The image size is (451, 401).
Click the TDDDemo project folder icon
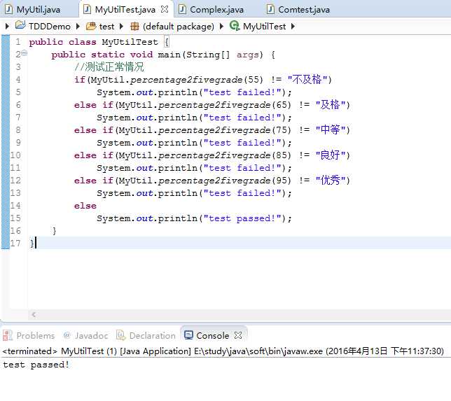pyautogui.click(x=20, y=25)
